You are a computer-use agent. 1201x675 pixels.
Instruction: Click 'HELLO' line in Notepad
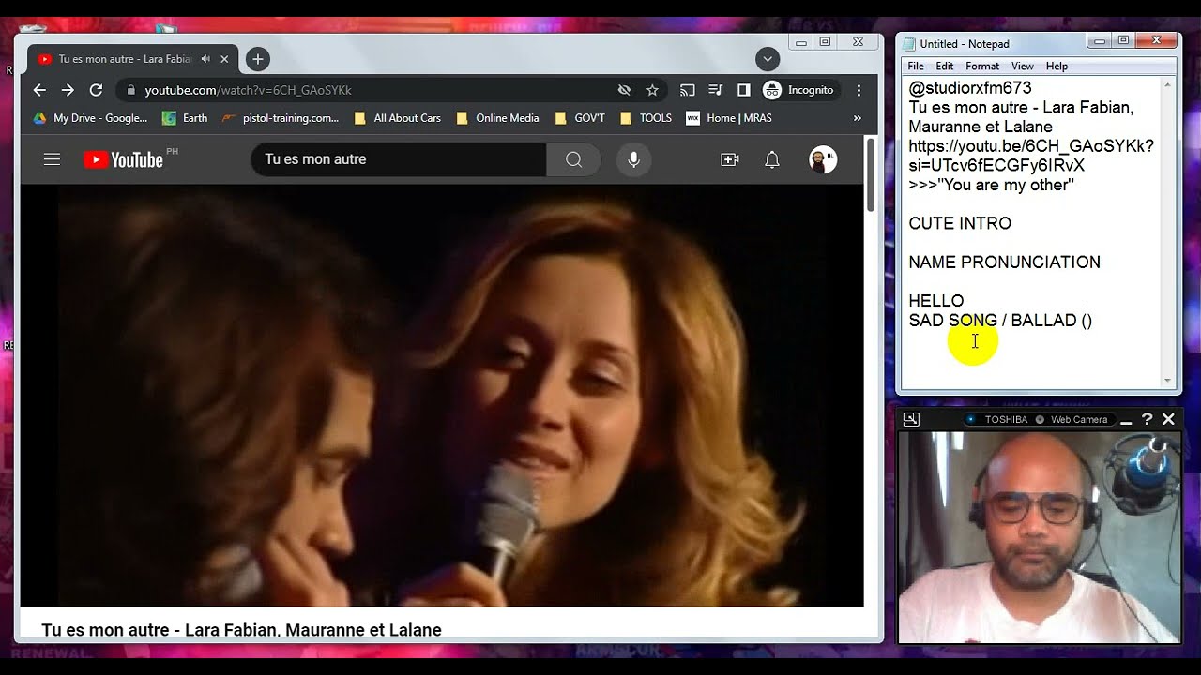pos(935,301)
